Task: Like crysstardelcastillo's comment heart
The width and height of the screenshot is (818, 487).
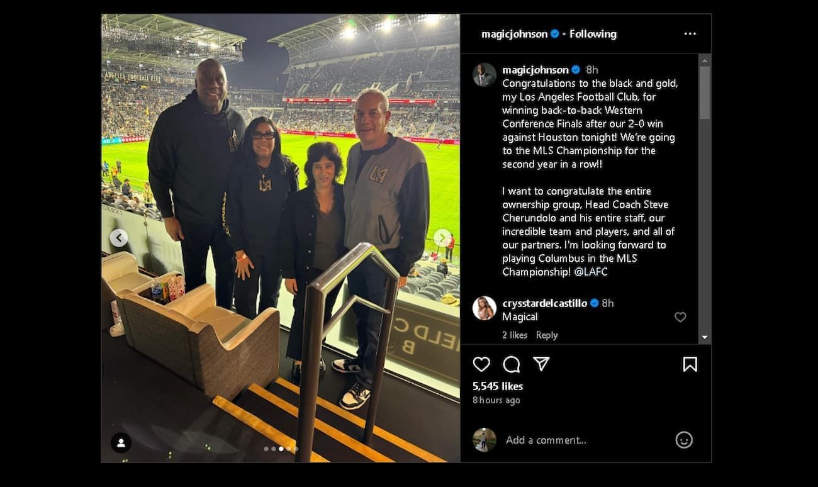Action: pyautogui.click(x=680, y=317)
